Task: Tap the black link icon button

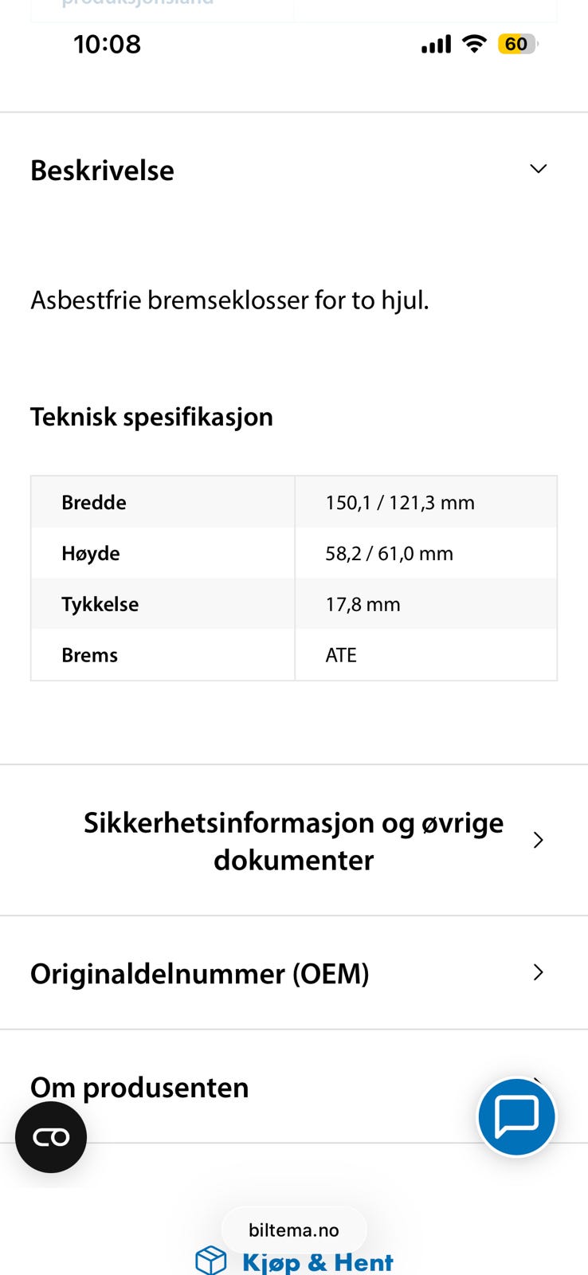Action: (51, 1137)
